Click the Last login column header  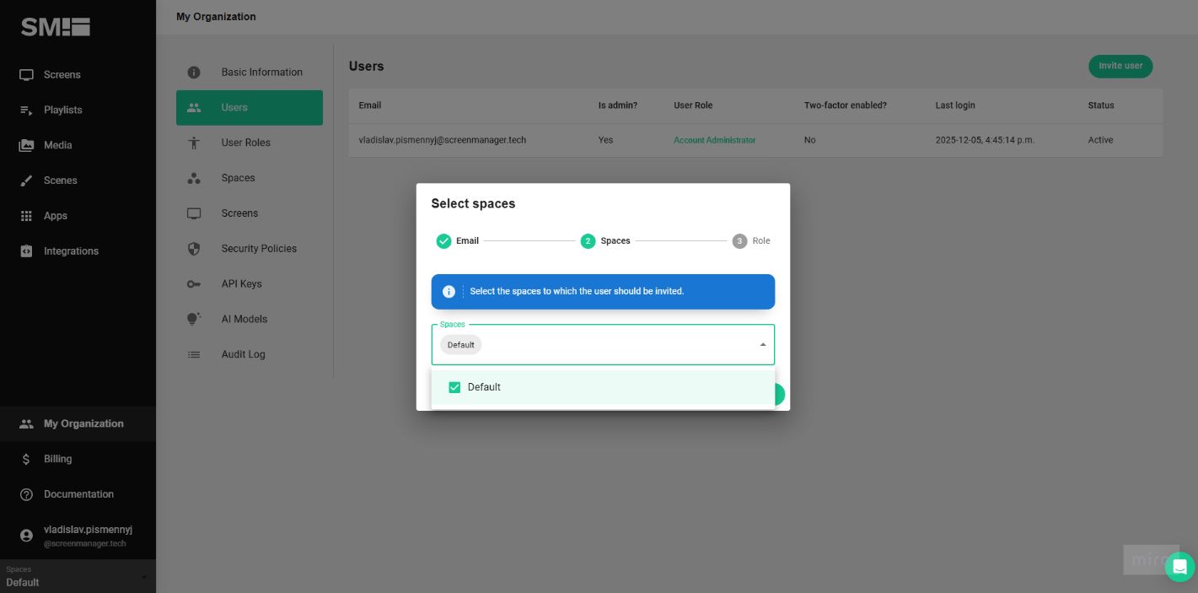click(955, 105)
